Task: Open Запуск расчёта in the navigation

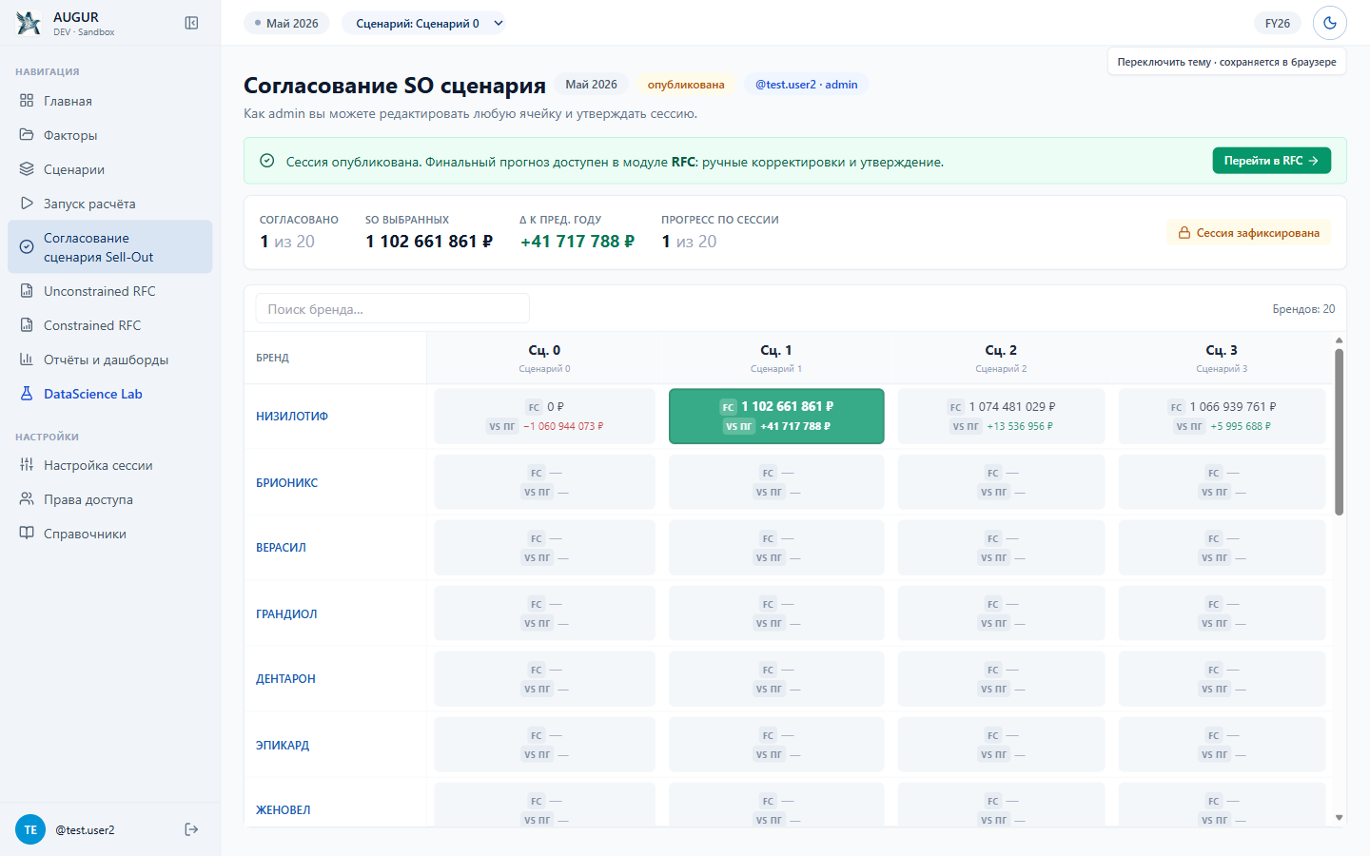Action: [x=109, y=204]
